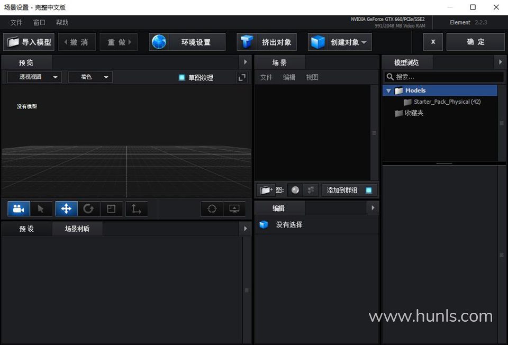Click the model search 搜索 field
Image resolution: width=508 pixels, height=345 pixels.
(444, 77)
